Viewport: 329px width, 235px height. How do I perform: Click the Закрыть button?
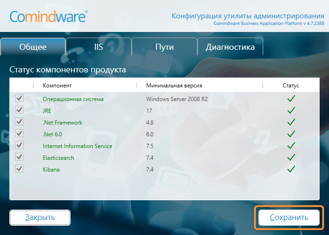click(40, 217)
